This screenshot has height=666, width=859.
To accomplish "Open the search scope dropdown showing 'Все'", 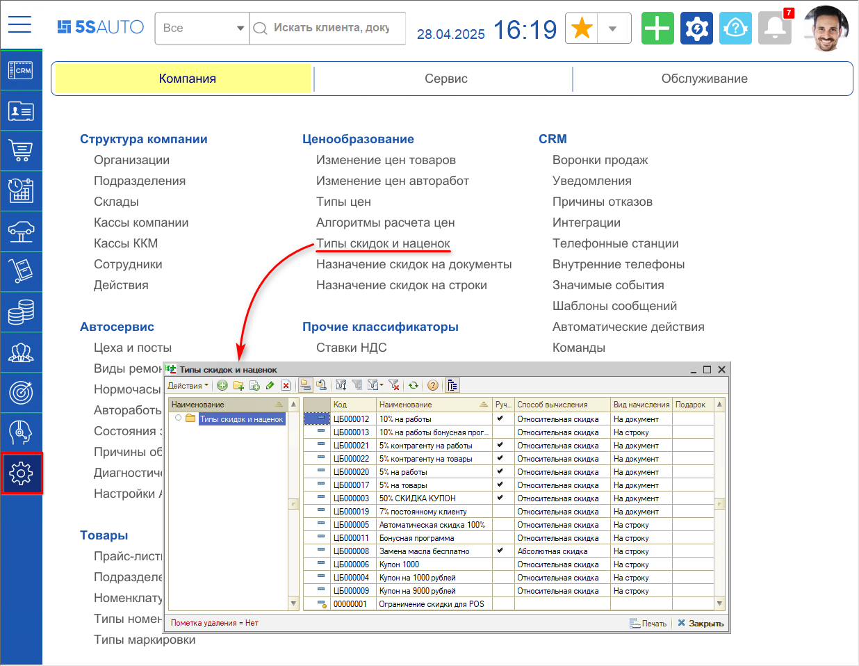I will 240,29.
